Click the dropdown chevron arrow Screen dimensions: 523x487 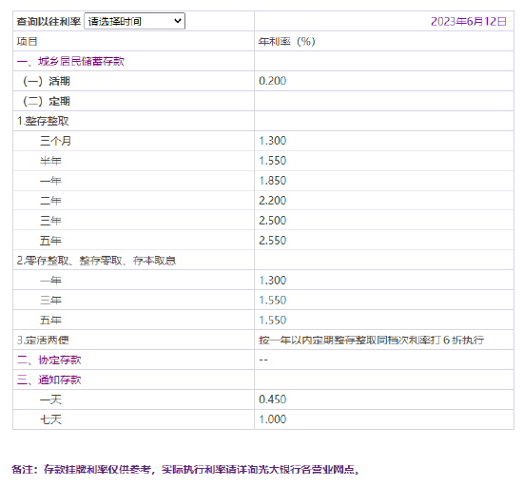pos(178,21)
